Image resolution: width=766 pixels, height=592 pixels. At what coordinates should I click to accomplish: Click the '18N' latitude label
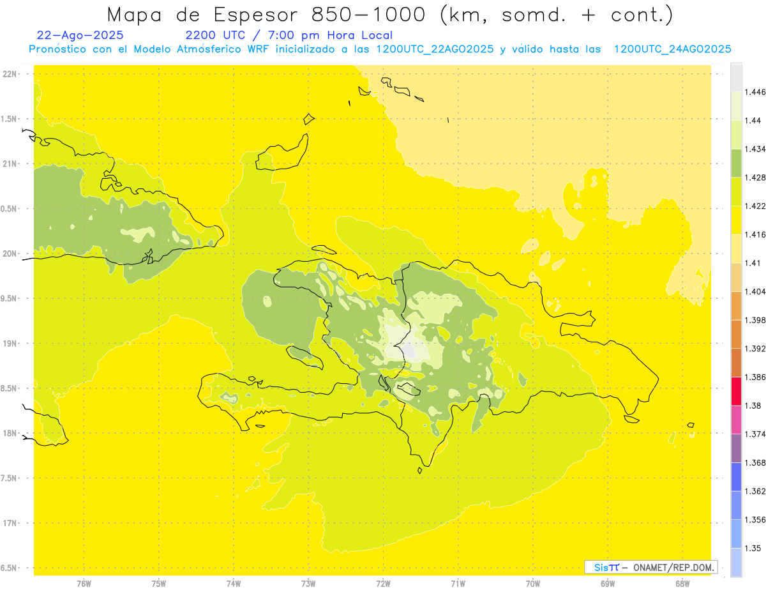(x=10, y=433)
